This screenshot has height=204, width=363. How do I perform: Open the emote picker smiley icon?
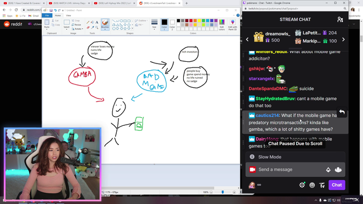(x=312, y=185)
